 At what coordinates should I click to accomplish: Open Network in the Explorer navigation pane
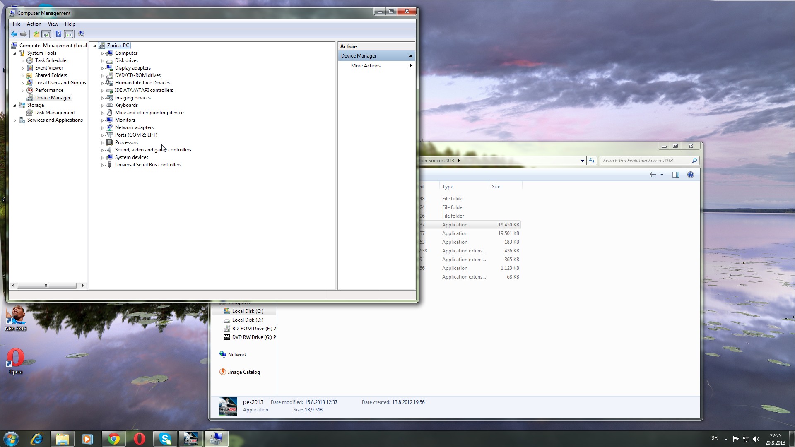click(237, 355)
